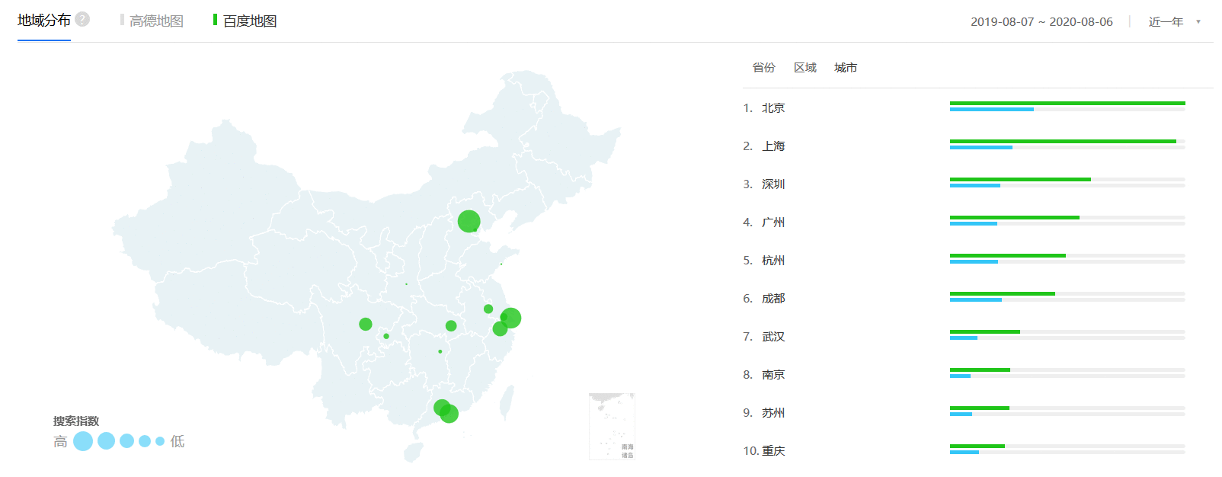Image resolution: width=1222 pixels, height=477 pixels.
Task: Select the 苏州 row in the ranking
Action: tap(964, 412)
